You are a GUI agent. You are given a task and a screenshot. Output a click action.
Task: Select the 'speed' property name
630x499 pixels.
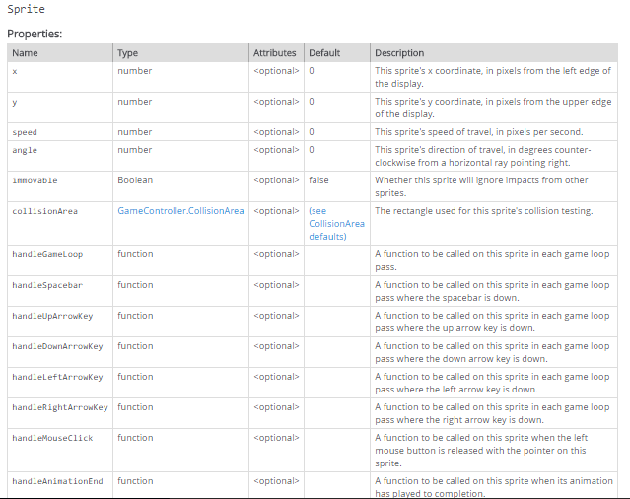point(25,132)
